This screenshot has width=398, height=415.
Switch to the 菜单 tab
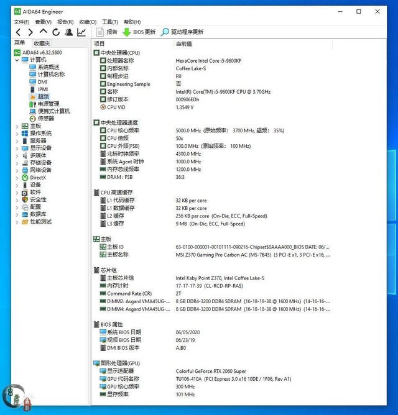(x=20, y=43)
